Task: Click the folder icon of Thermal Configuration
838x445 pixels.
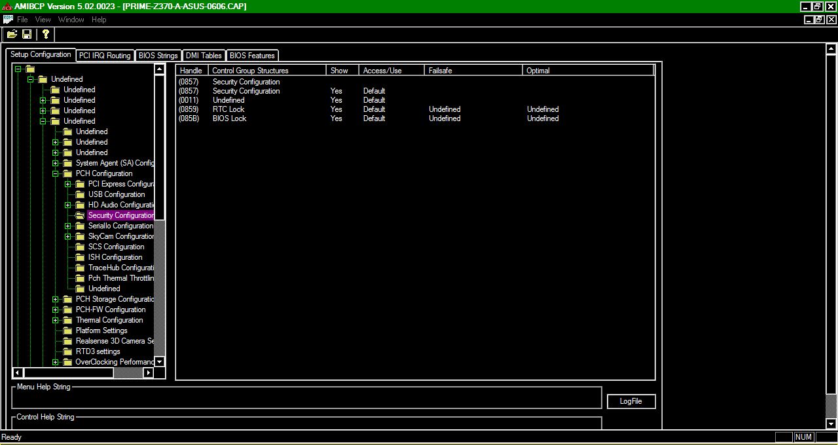Action: coord(67,320)
